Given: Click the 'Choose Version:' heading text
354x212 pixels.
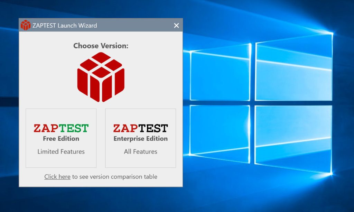Looking at the screenshot, I should pyautogui.click(x=101, y=46).
